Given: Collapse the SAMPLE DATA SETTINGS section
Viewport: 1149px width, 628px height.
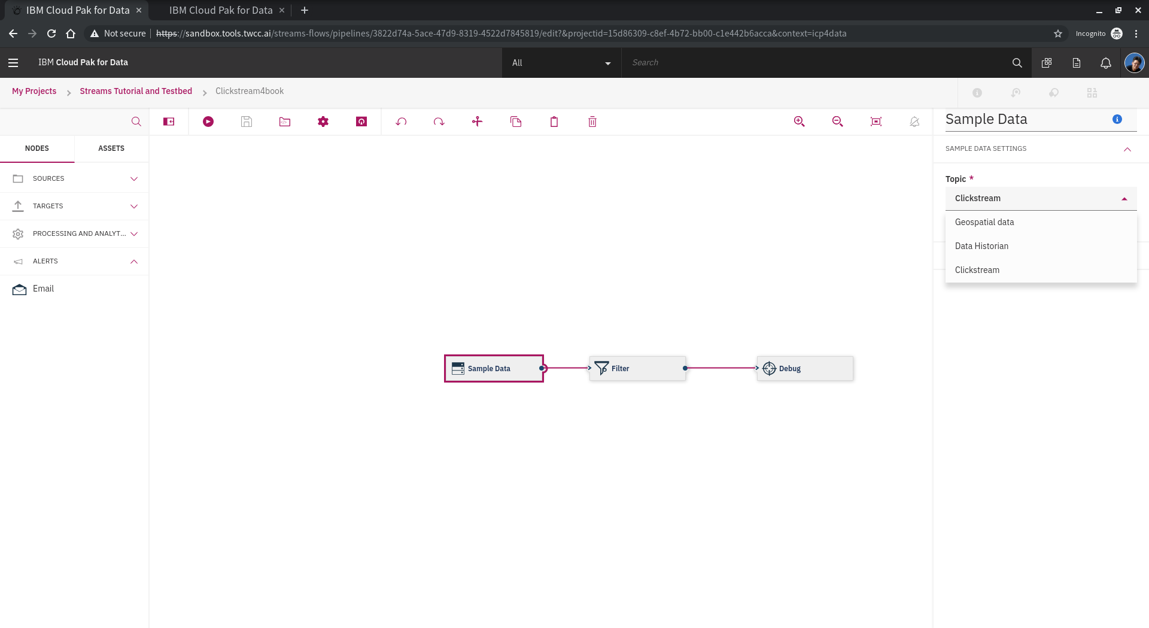Looking at the screenshot, I should click(x=1127, y=149).
